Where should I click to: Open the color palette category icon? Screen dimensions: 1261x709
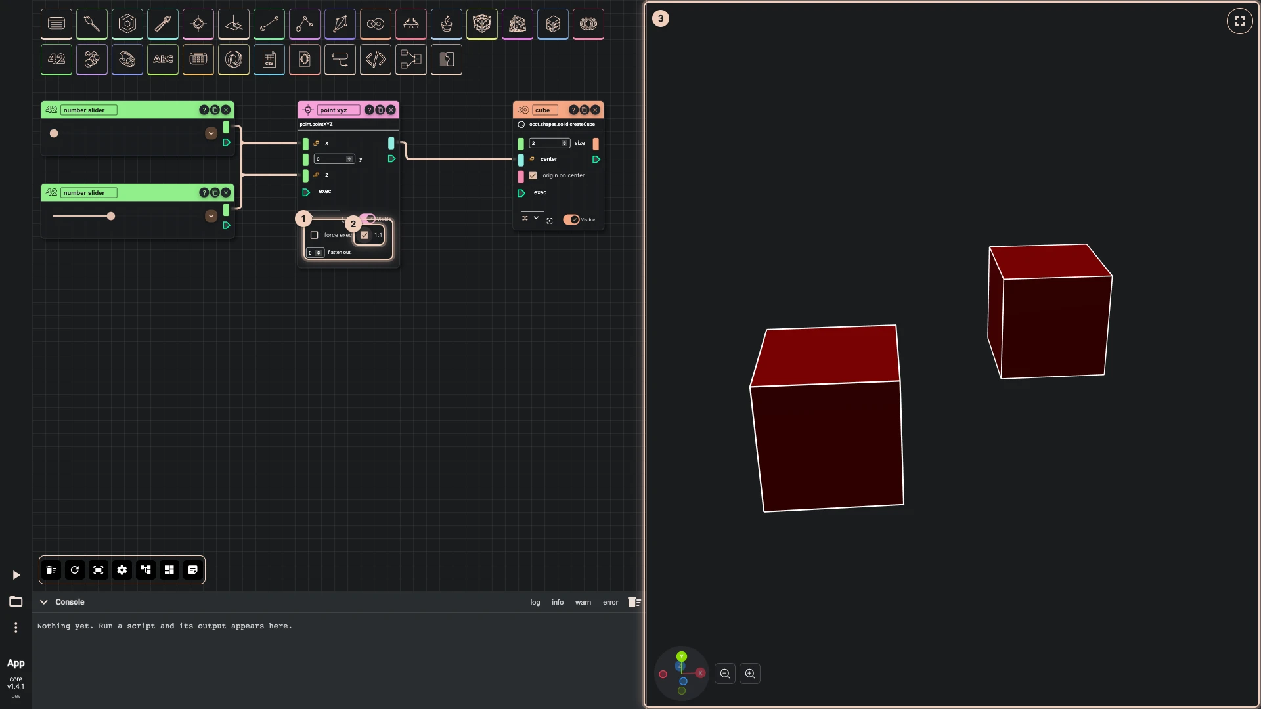(127, 59)
